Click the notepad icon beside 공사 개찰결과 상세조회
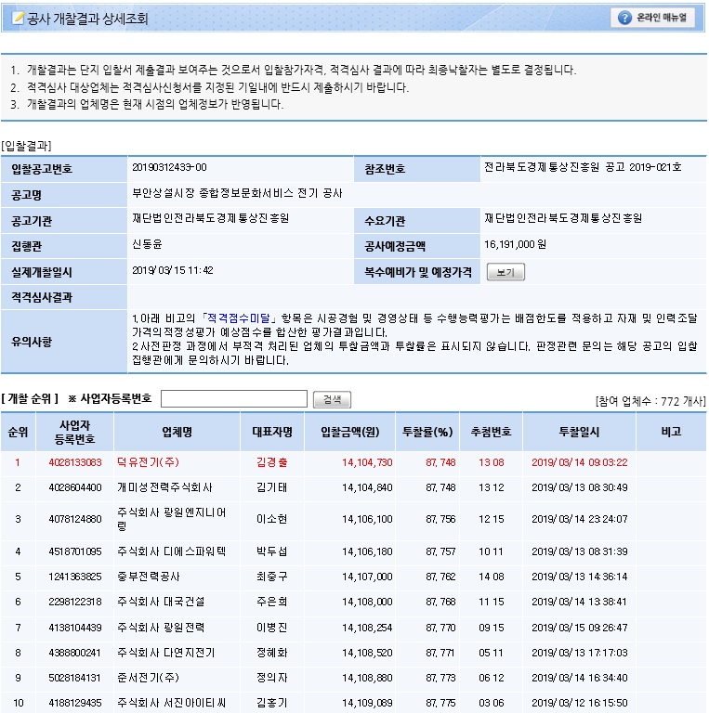The height and width of the screenshot is (713, 709). 16,18
